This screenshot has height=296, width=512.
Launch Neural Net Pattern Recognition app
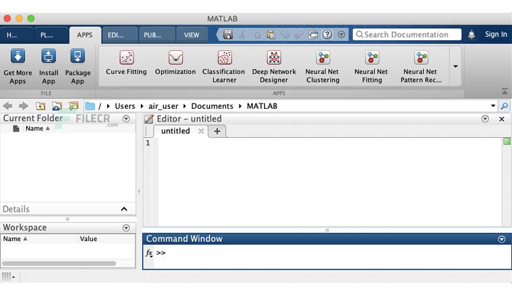pos(421,67)
